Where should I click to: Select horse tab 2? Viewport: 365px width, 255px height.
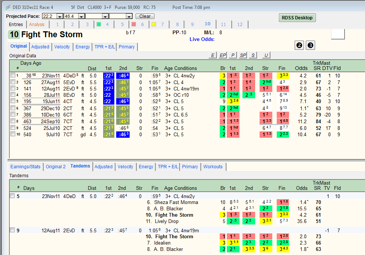pos(72,25)
